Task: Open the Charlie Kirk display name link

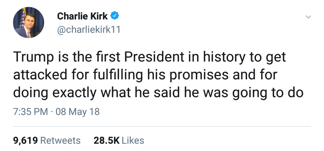Action: point(82,16)
